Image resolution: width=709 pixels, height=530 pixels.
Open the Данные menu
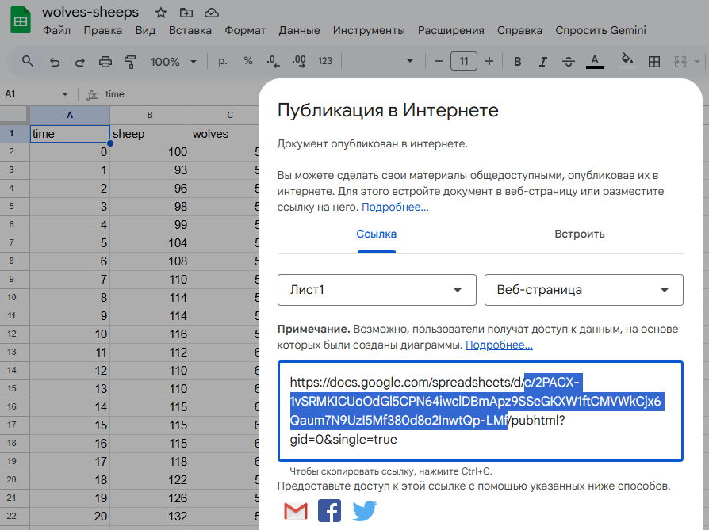click(299, 30)
